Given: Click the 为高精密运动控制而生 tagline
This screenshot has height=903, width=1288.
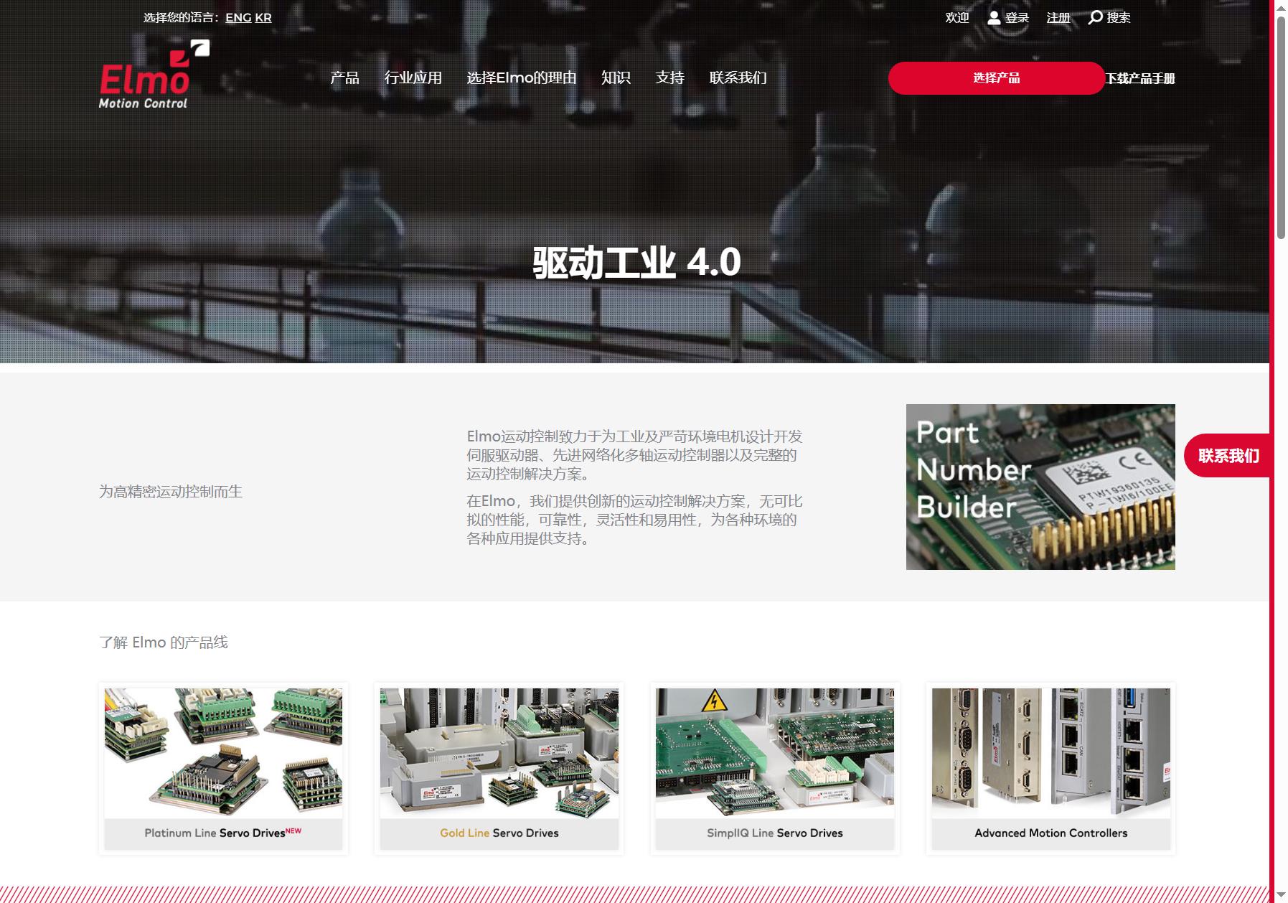Looking at the screenshot, I should (171, 492).
